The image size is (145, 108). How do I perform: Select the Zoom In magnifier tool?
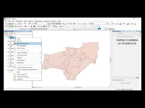[x=6, y=26]
